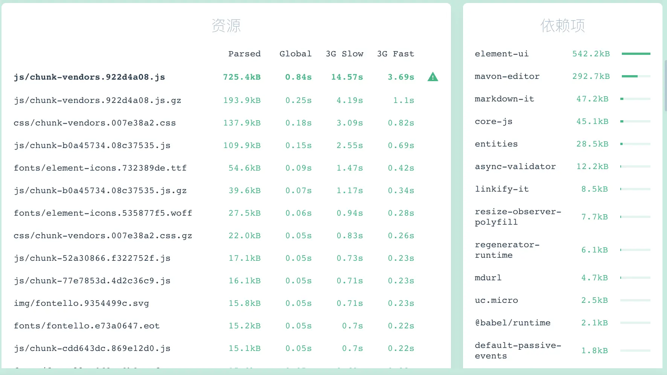The height and width of the screenshot is (375, 667).
Task: Select the Global column header
Action: coord(295,54)
